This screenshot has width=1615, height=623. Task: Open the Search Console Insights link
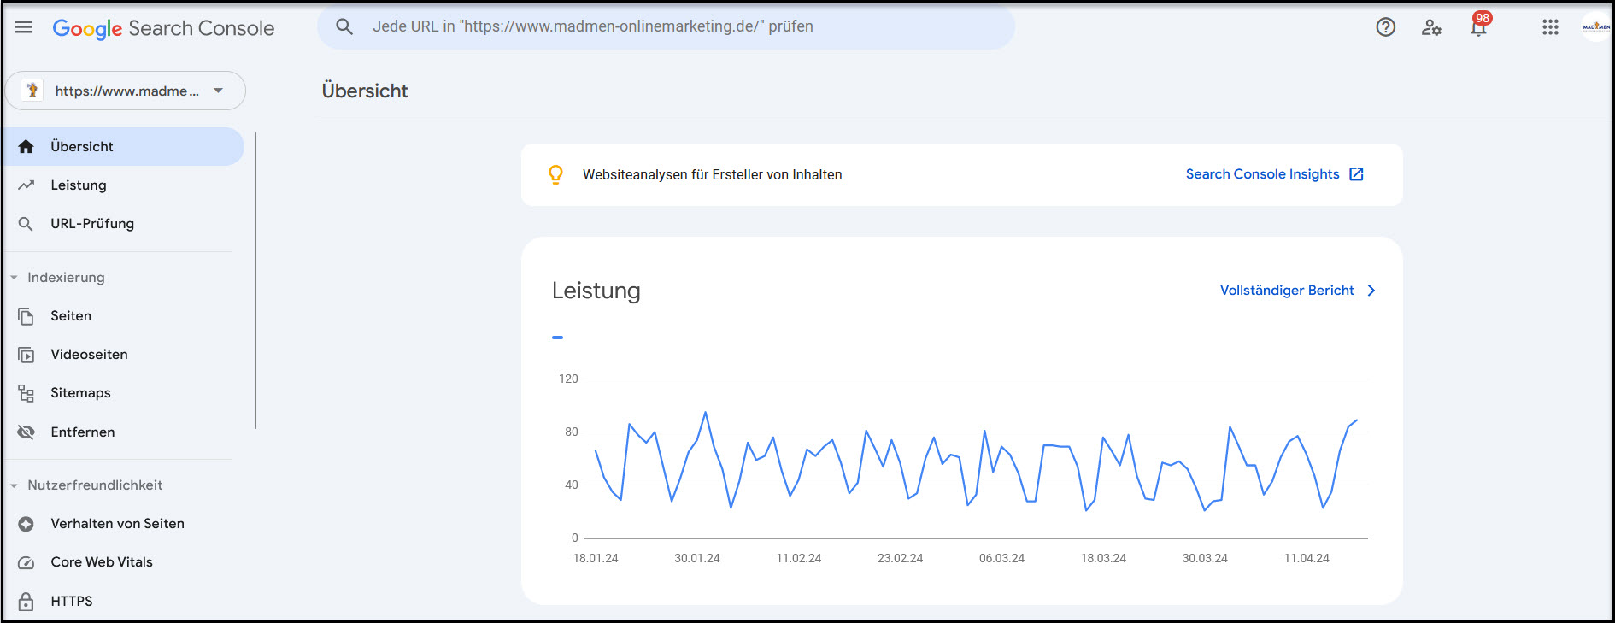(x=1262, y=174)
